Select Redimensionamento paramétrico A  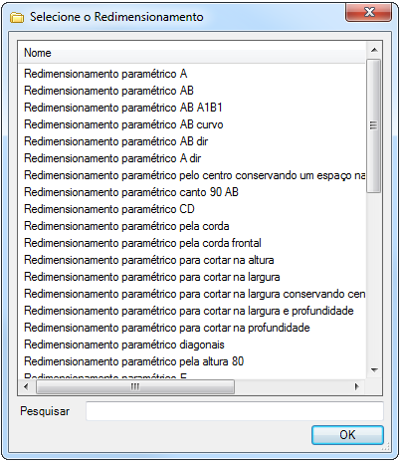[105, 74]
